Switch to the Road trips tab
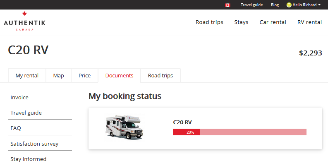Screen dimensions: 328x168 point(160,76)
